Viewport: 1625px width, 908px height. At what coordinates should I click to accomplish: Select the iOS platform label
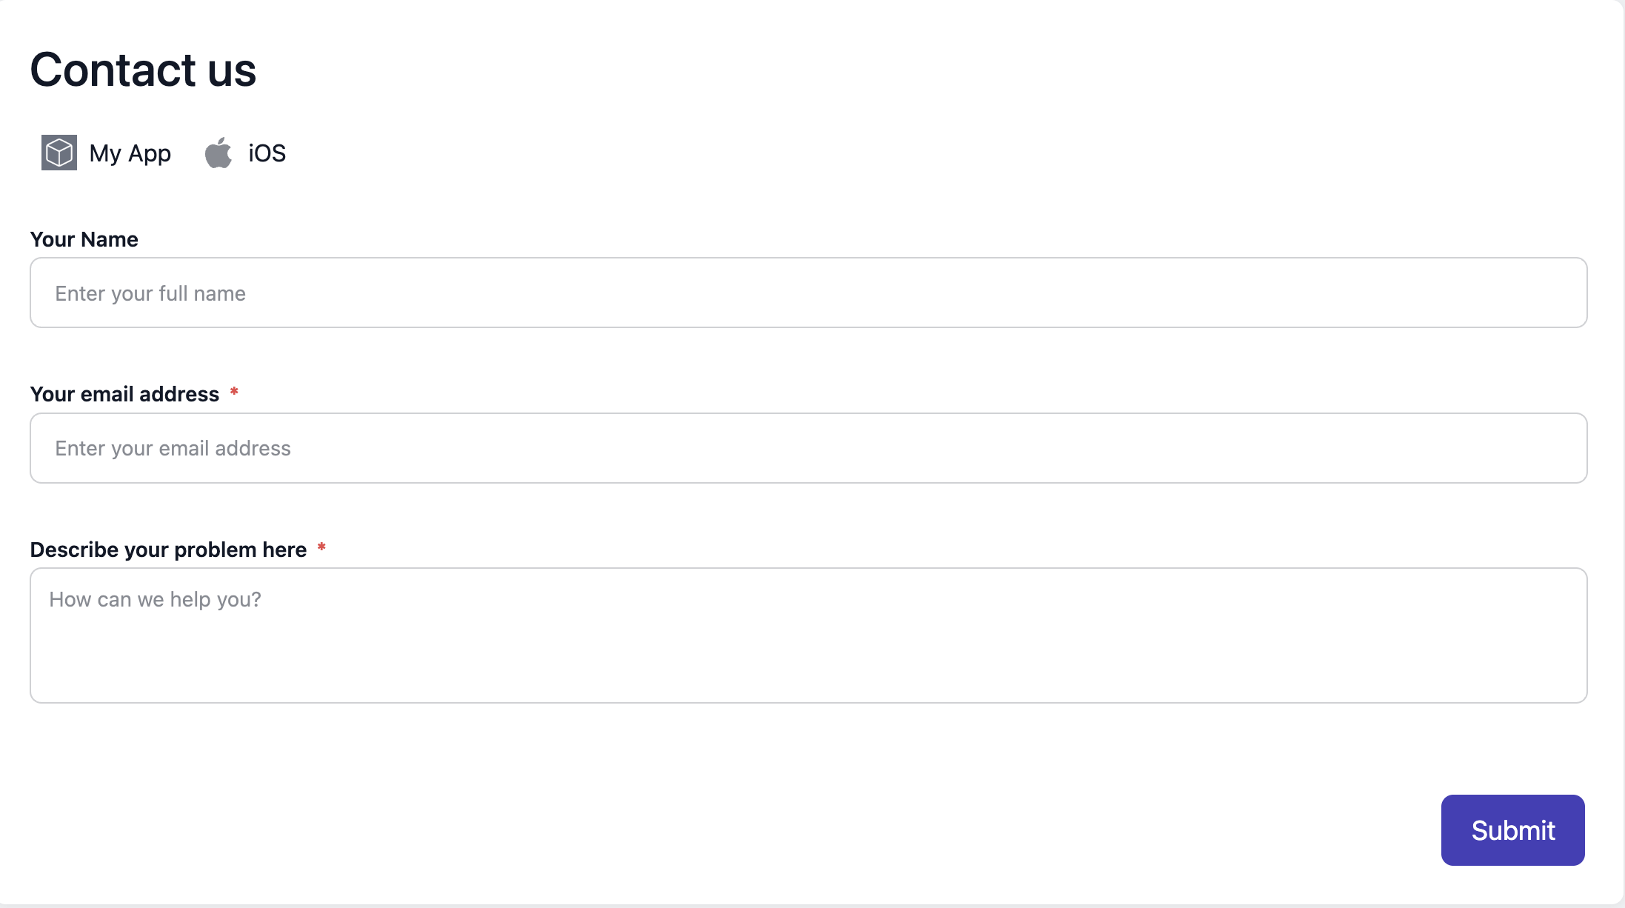(x=267, y=153)
